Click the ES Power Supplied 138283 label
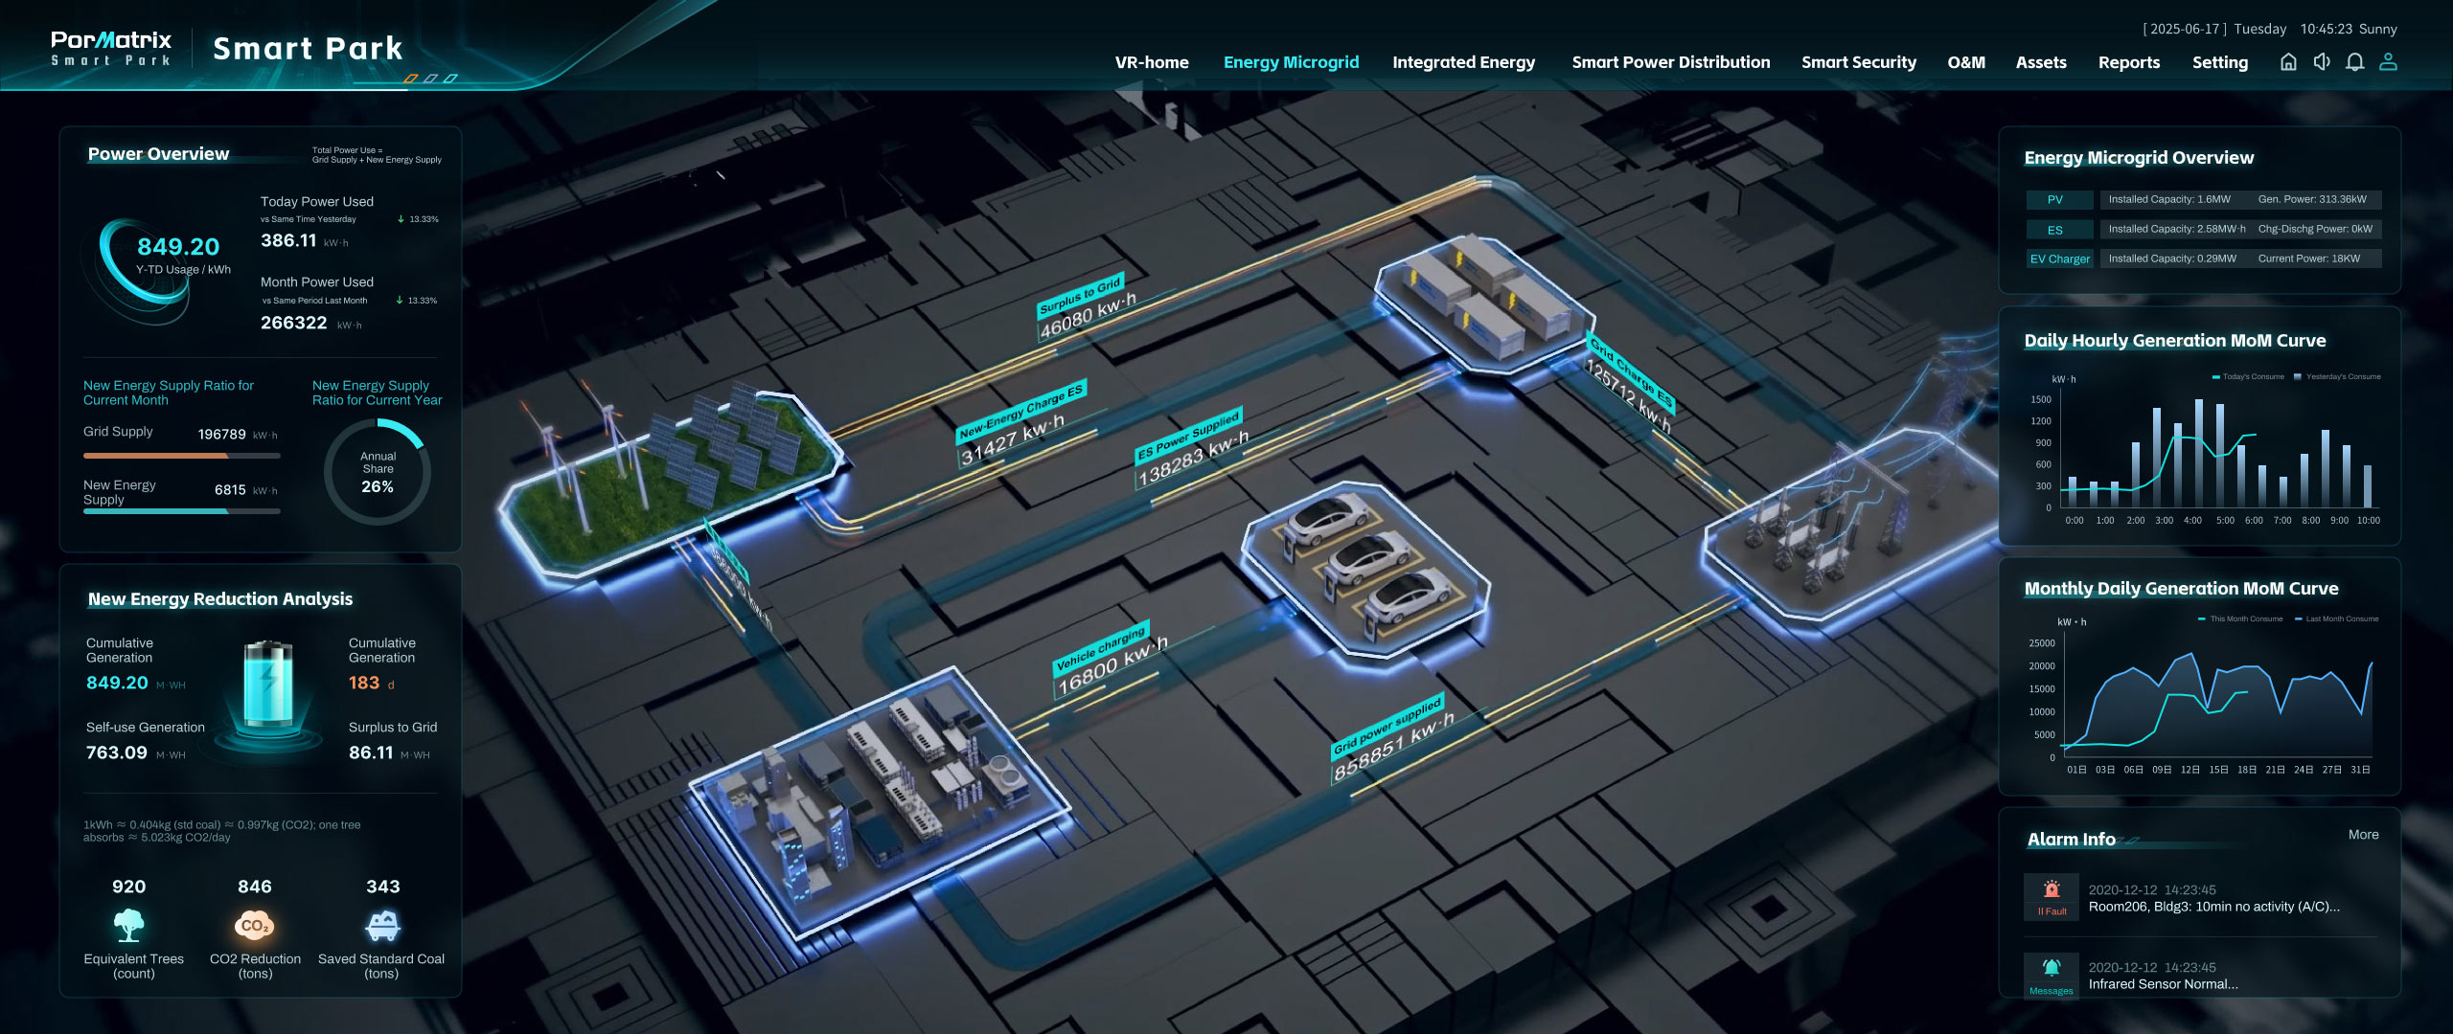This screenshot has width=2453, height=1034. pyautogui.click(x=1191, y=446)
